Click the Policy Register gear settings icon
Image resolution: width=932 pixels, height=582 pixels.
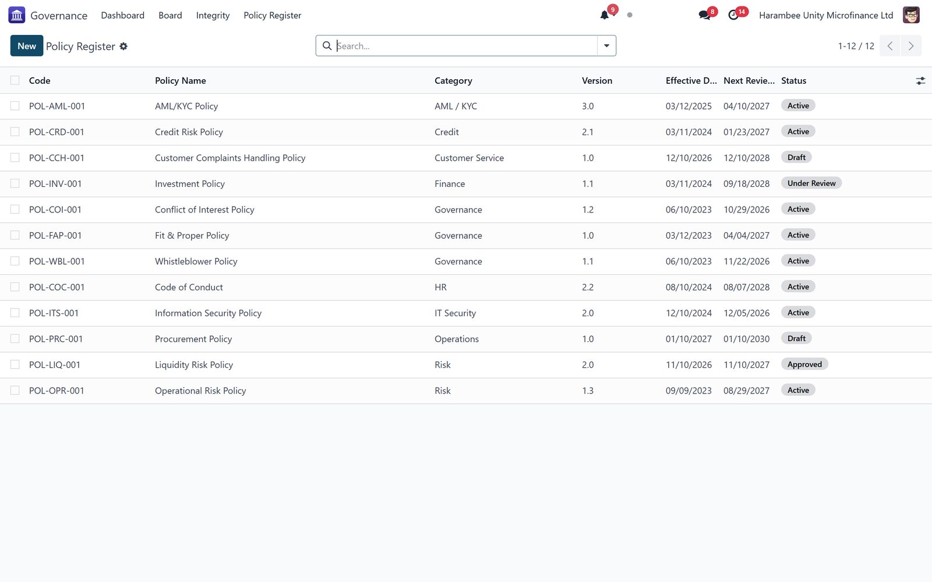click(x=123, y=46)
